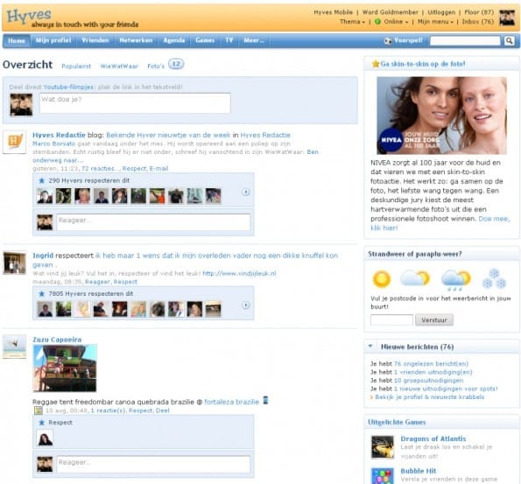Open the Thema dropdown
Viewport: 521px width, 484px height.
[x=352, y=22]
